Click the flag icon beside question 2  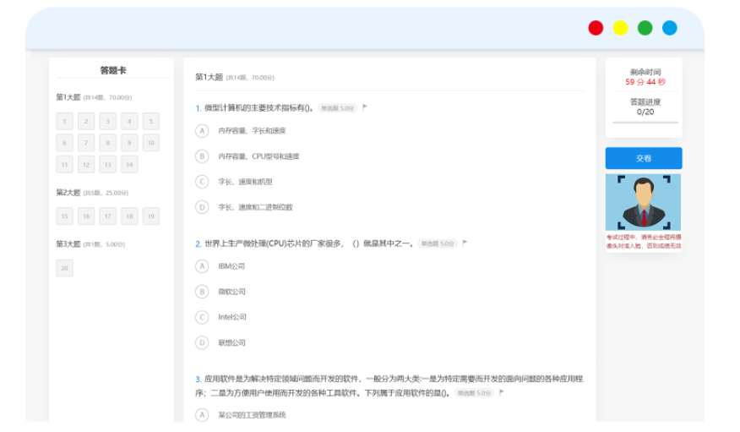point(465,243)
